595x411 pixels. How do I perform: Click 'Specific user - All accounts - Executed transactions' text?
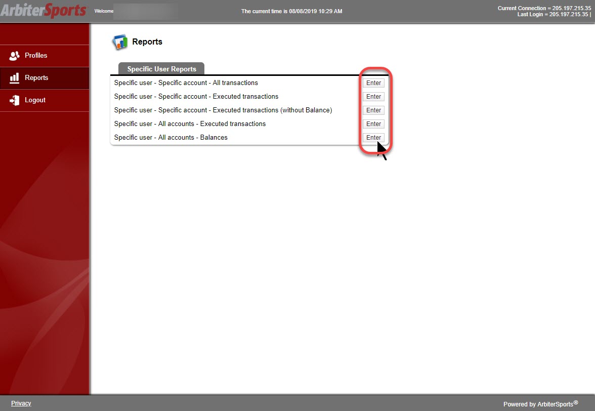pos(190,124)
